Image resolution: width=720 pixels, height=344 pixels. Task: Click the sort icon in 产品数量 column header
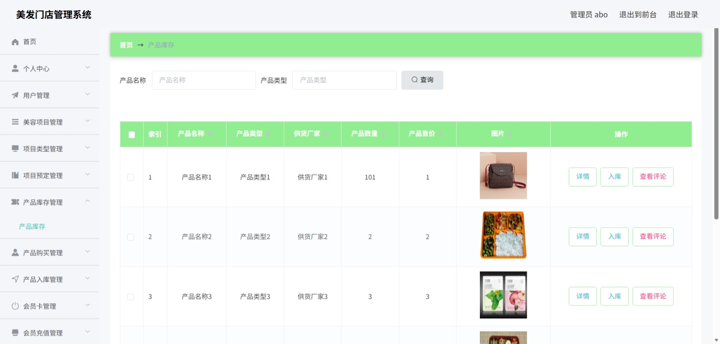coord(383,134)
